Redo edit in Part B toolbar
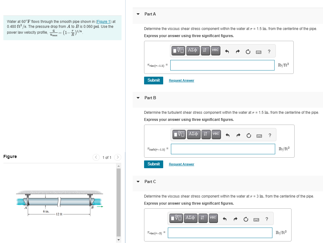323x243 pixels. click(238, 135)
